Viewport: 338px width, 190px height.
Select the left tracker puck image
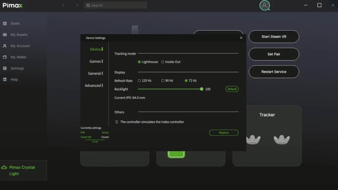[253, 140]
